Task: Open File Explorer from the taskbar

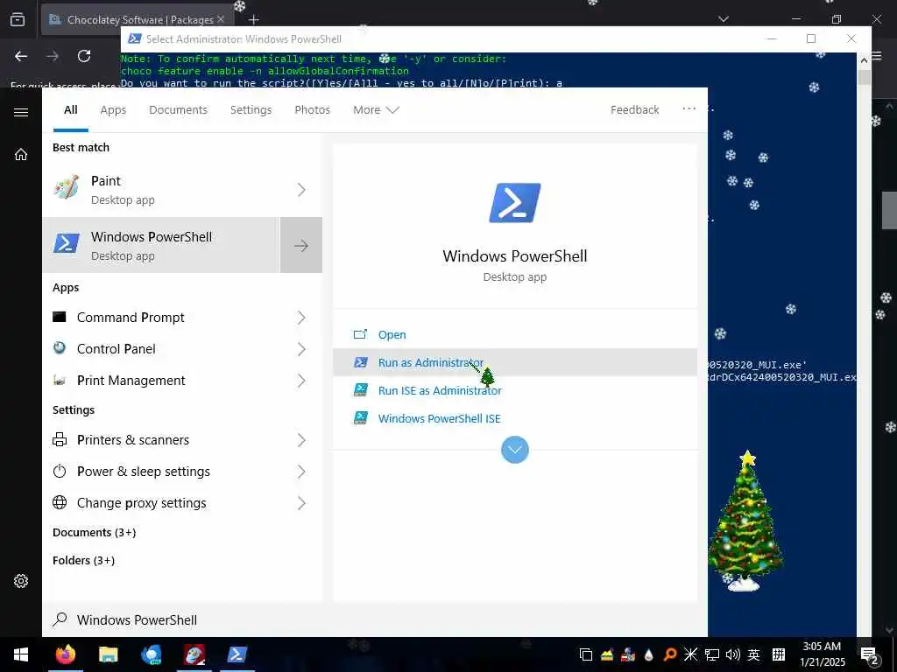Action: pos(108,654)
